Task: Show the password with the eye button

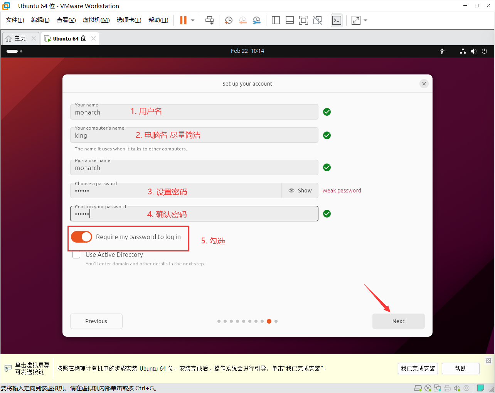Action: [300, 191]
